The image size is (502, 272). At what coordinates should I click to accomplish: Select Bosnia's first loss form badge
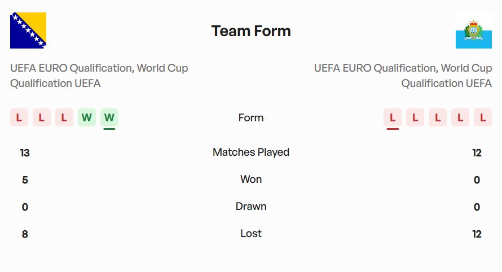pyautogui.click(x=19, y=117)
